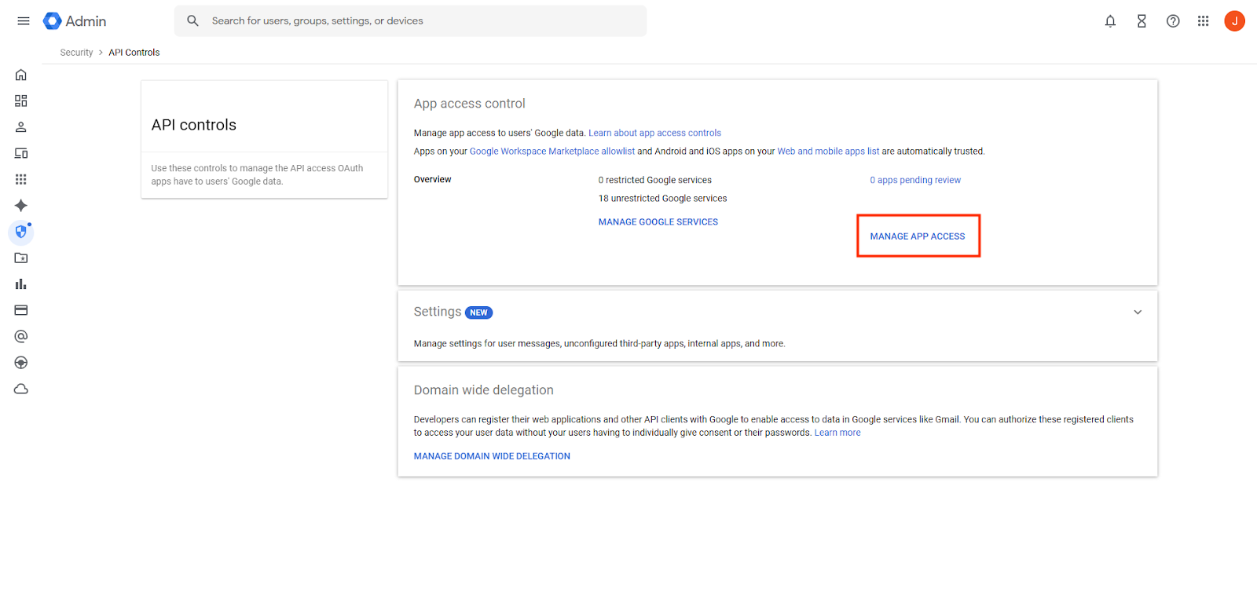Open Users person icon in sidebar
The image size is (1257, 596).
point(21,126)
